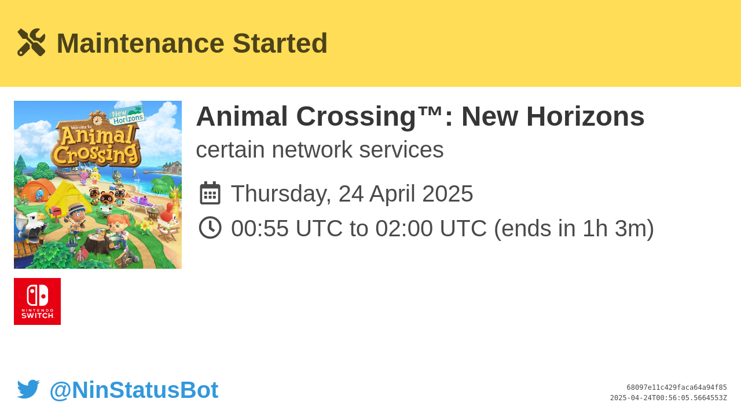Click the Twitter bird icon
This screenshot has height=417, width=741.
(x=28, y=389)
